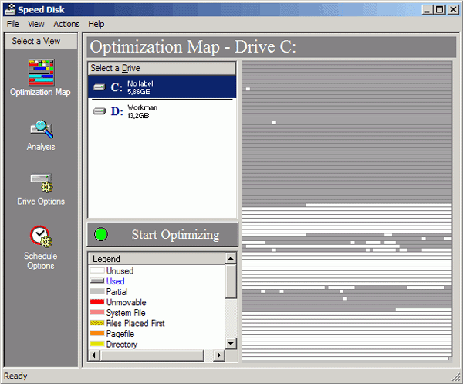The height and width of the screenshot is (384, 463).
Task: Open the Help menu
Action: tap(96, 24)
